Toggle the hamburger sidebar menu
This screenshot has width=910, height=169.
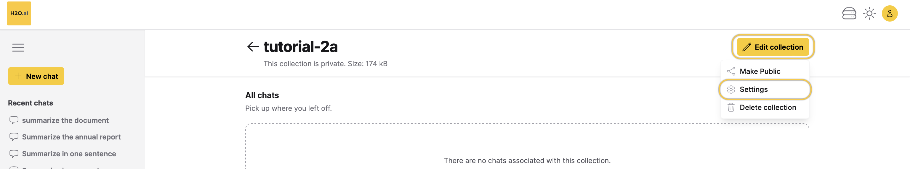pyautogui.click(x=18, y=48)
